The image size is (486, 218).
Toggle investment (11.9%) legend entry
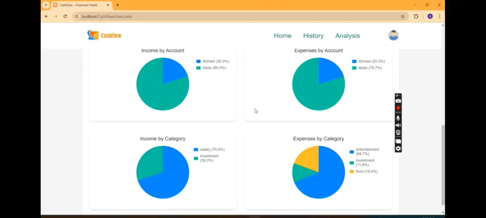tap(362, 162)
